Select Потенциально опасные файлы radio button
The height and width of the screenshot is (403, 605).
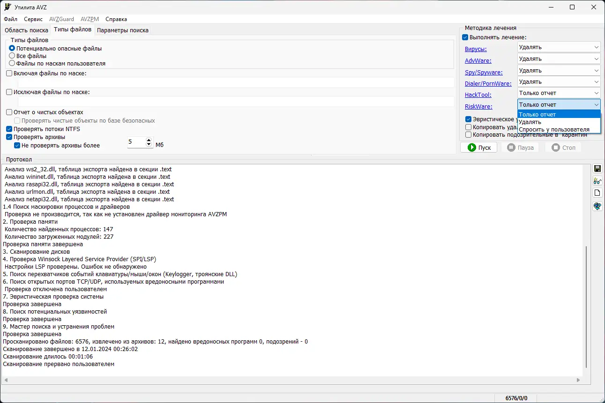tap(12, 48)
